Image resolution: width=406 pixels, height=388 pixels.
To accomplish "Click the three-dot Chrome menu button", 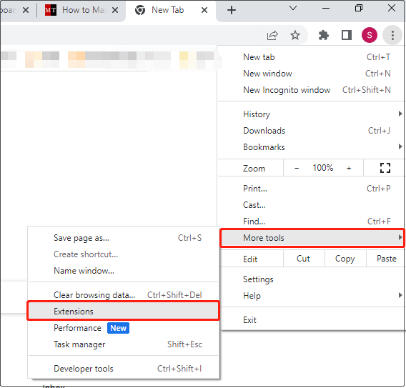I will pyautogui.click(x=392, y=35).
